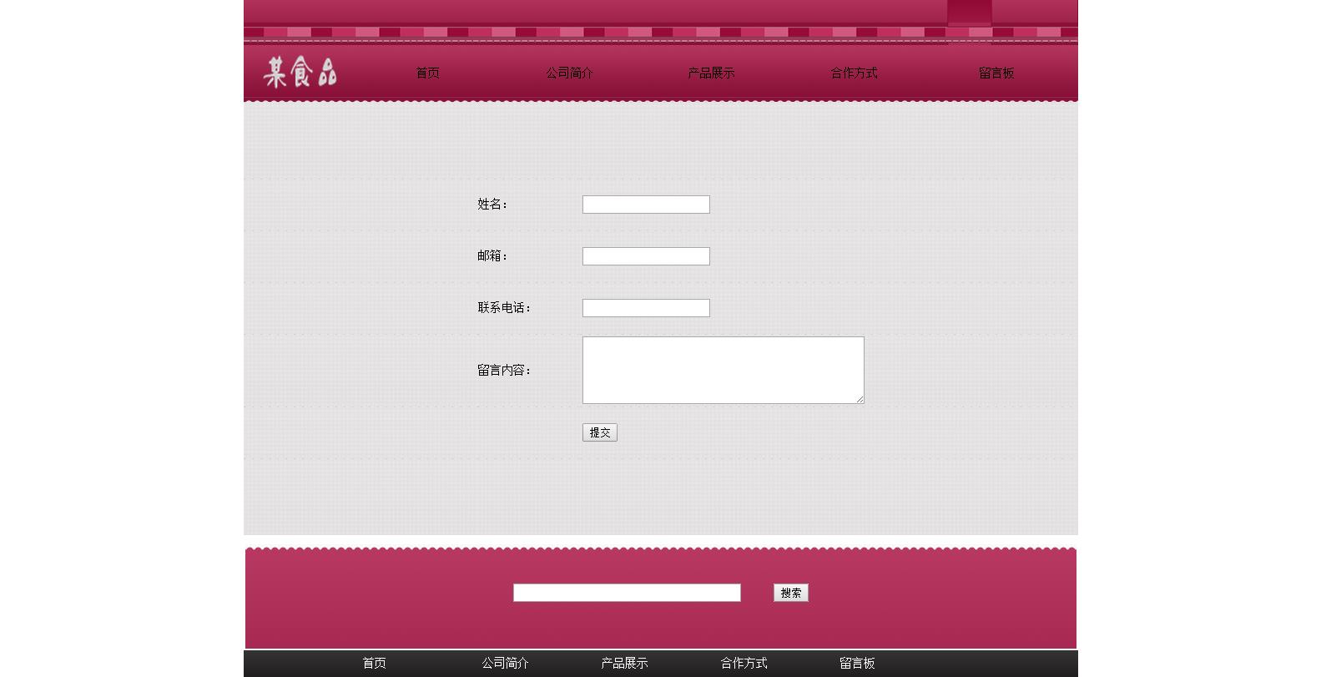
Task: Click into the 邮箱 text box
Action: [646, 256]
